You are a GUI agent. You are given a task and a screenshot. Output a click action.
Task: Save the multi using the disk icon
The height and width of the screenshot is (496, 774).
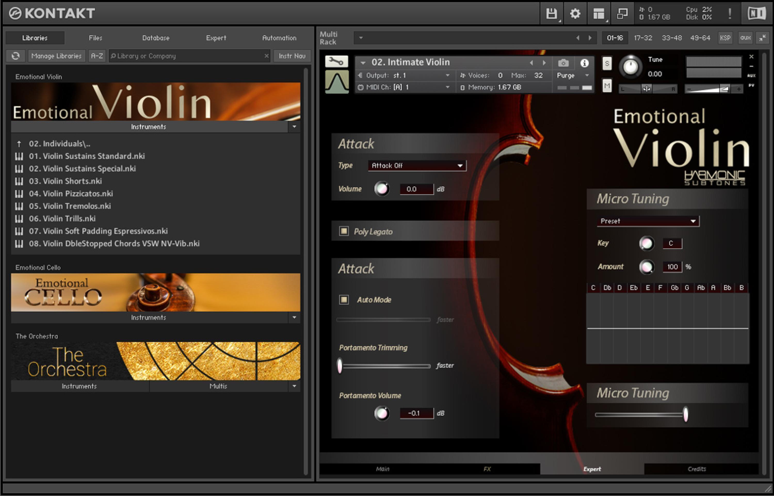tap(551, 13)
